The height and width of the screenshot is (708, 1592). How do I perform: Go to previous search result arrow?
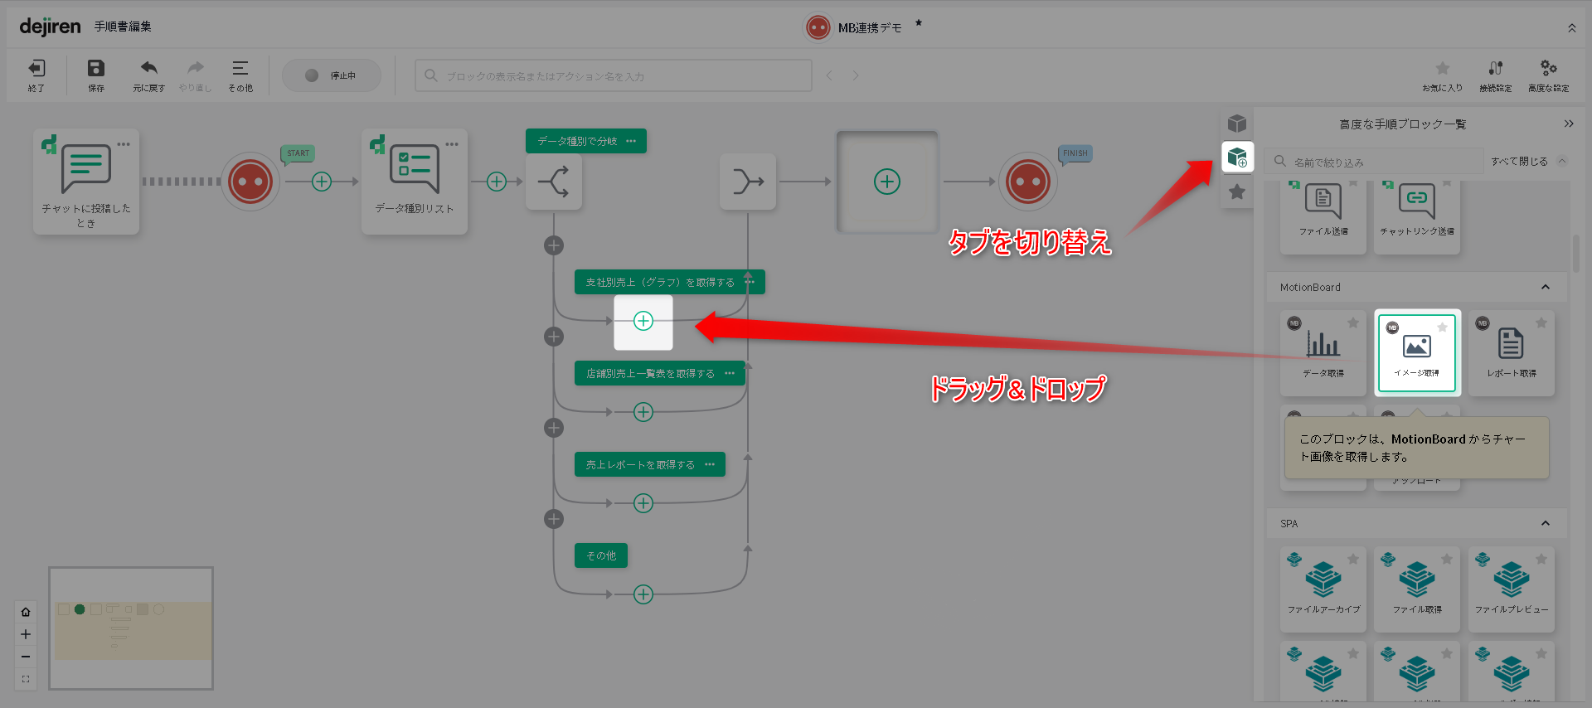tap(829, 75)
